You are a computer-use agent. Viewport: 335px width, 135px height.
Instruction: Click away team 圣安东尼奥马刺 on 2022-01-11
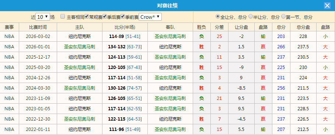point(170,129)
